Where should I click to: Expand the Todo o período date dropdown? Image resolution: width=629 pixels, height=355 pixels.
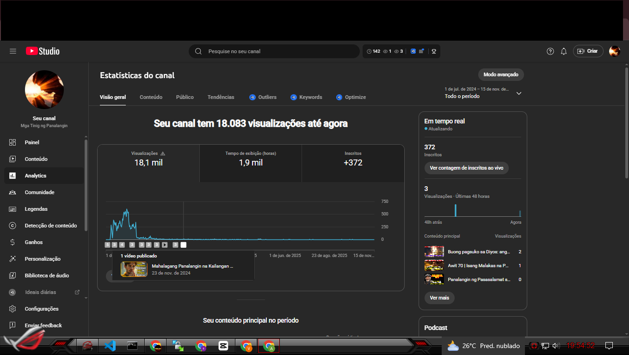518,93
